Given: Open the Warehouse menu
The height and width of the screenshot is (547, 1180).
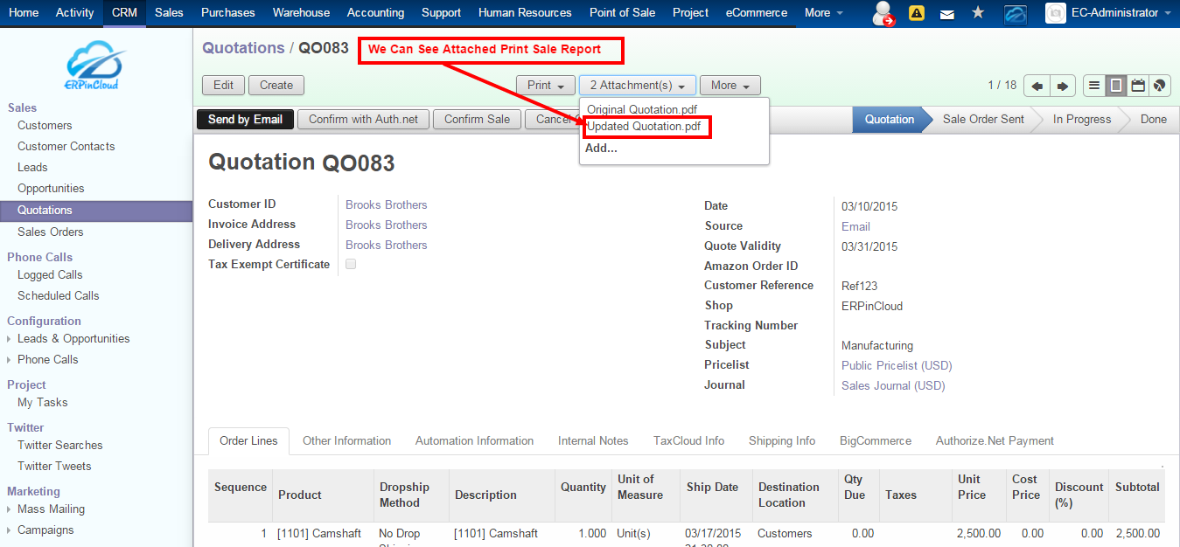Looking at the screenshot, I should point(301,13).
